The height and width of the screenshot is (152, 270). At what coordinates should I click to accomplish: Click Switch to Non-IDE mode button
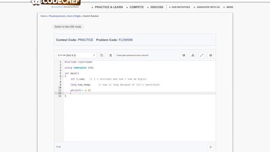tap(67, 27)
